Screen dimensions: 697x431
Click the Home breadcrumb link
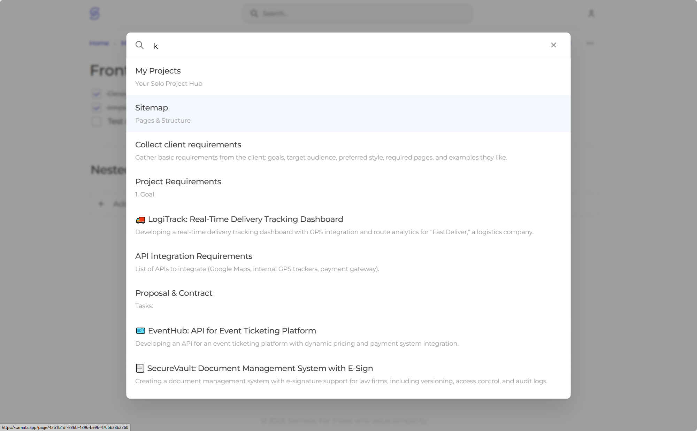(99, 43)
